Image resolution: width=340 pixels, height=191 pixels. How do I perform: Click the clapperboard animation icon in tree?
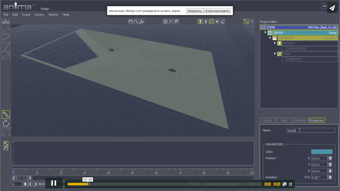pyautogui.click(x=275, y=38)
